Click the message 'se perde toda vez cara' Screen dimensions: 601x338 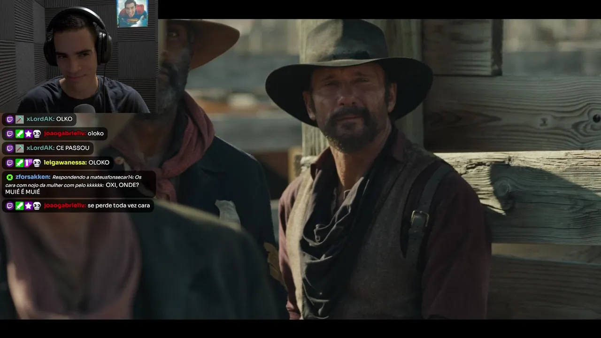119,205
